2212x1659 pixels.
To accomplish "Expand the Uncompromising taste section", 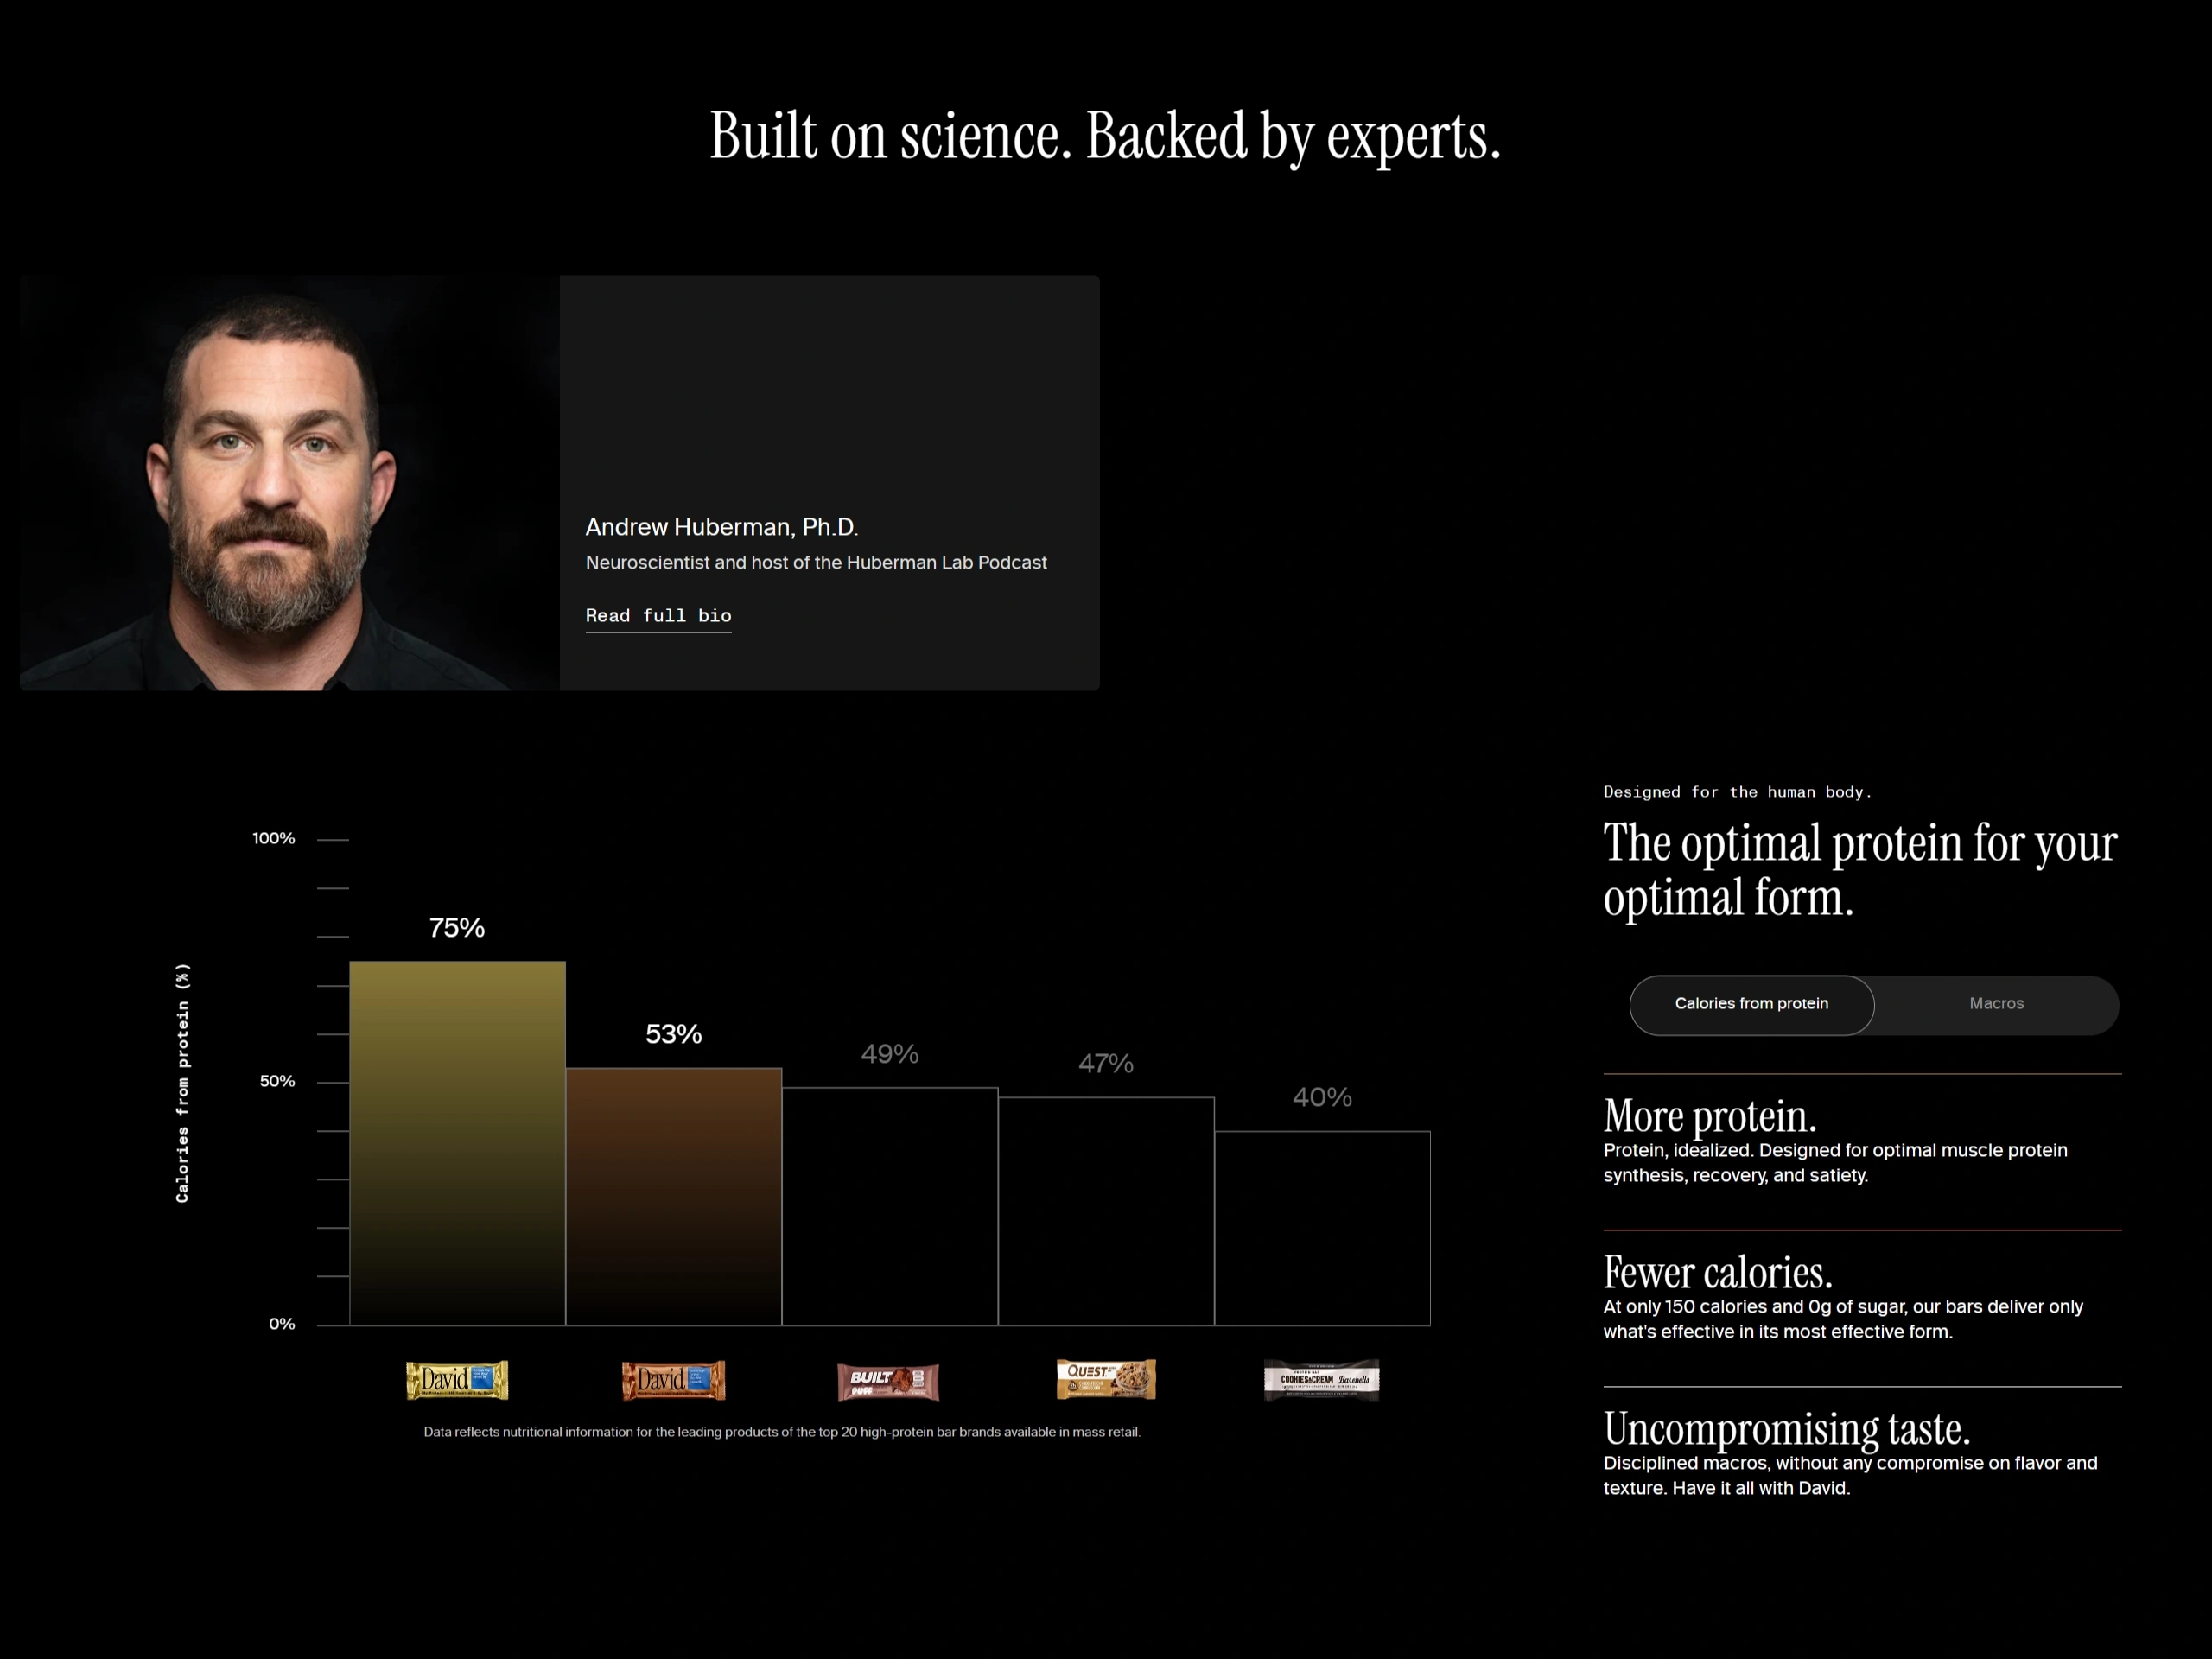I will click(1786, 1428).
